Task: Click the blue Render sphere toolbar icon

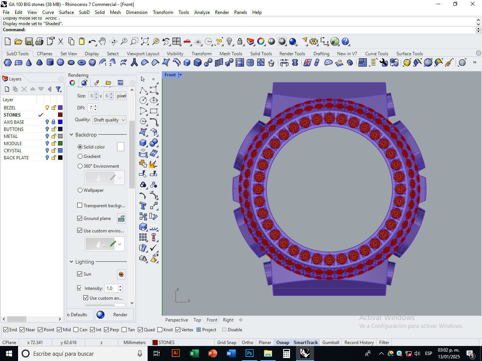Action: 293,41
